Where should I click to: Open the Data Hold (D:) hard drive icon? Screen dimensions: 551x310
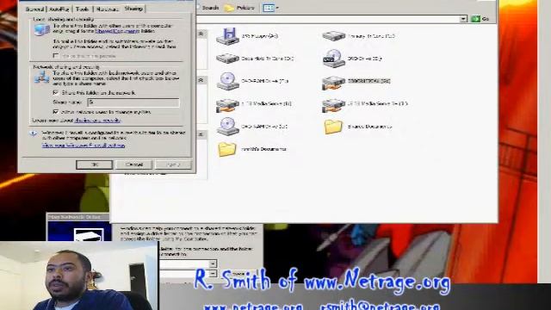(227, 58)
